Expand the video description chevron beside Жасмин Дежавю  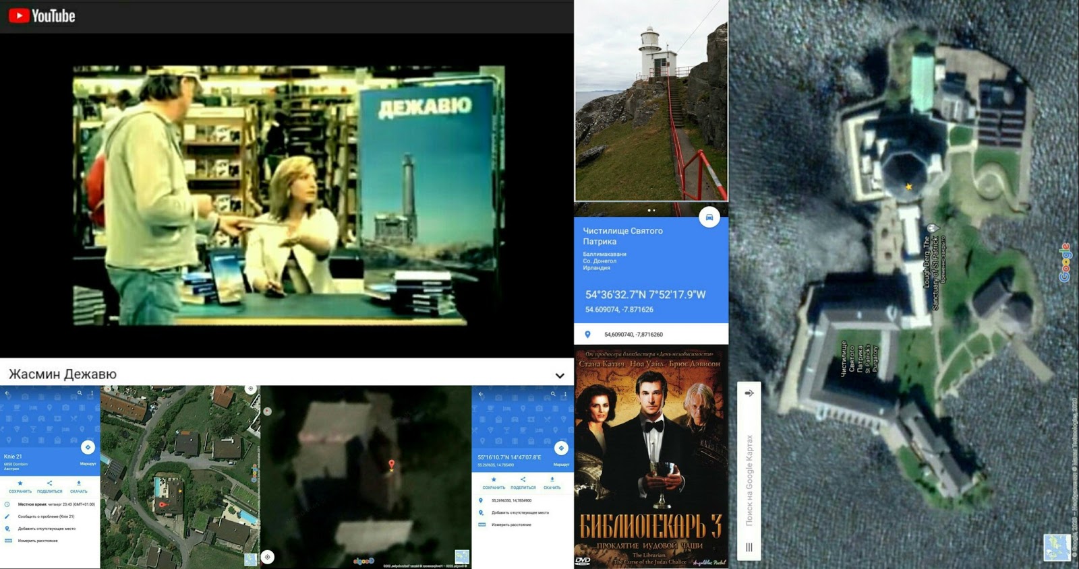560,375
